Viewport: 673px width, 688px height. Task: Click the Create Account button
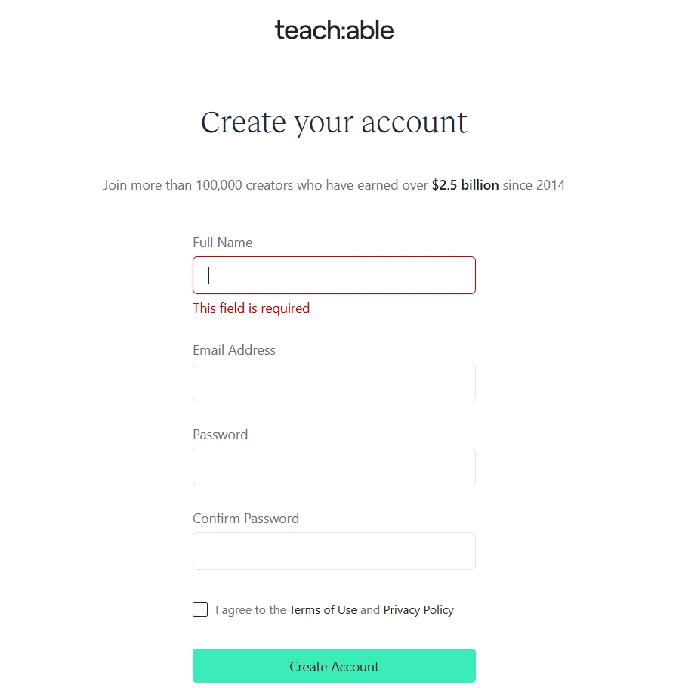pos(334,665)
